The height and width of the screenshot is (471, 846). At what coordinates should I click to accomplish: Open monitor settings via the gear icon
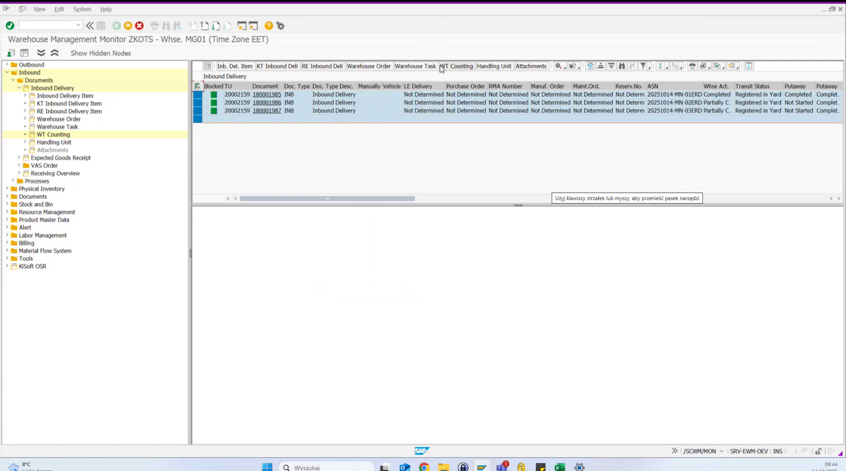click(557, 66)
